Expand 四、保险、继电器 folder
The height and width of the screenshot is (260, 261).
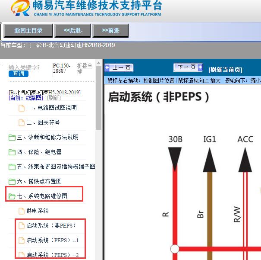(x=39, y=152)
